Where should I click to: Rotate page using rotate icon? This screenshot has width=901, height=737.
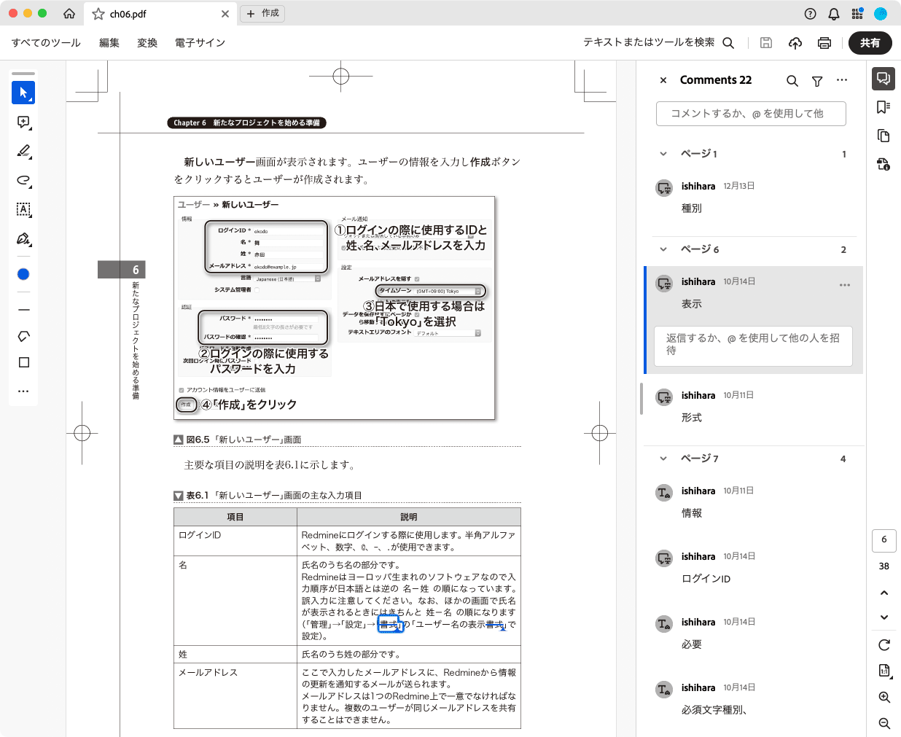pos(884,644)
